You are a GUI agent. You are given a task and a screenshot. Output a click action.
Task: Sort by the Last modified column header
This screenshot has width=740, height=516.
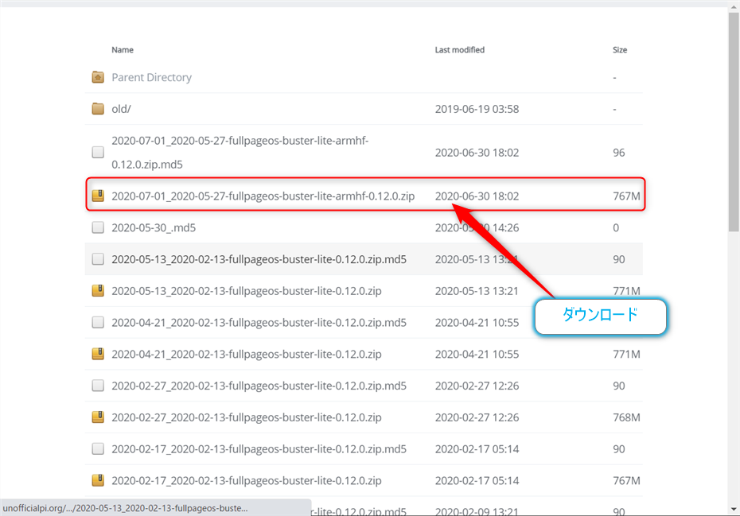coord(460,50)
